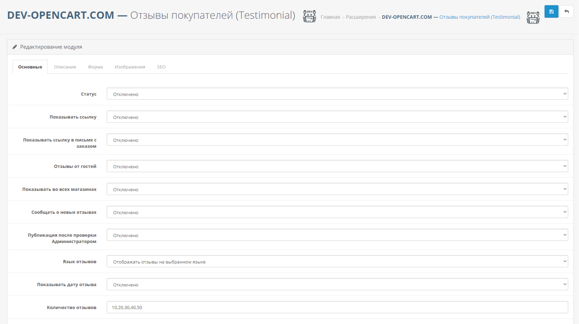Expand the Показывать дату отзыва dropdown
The width and height of the screenshot is (579, 324).
(x=337, y=285)
